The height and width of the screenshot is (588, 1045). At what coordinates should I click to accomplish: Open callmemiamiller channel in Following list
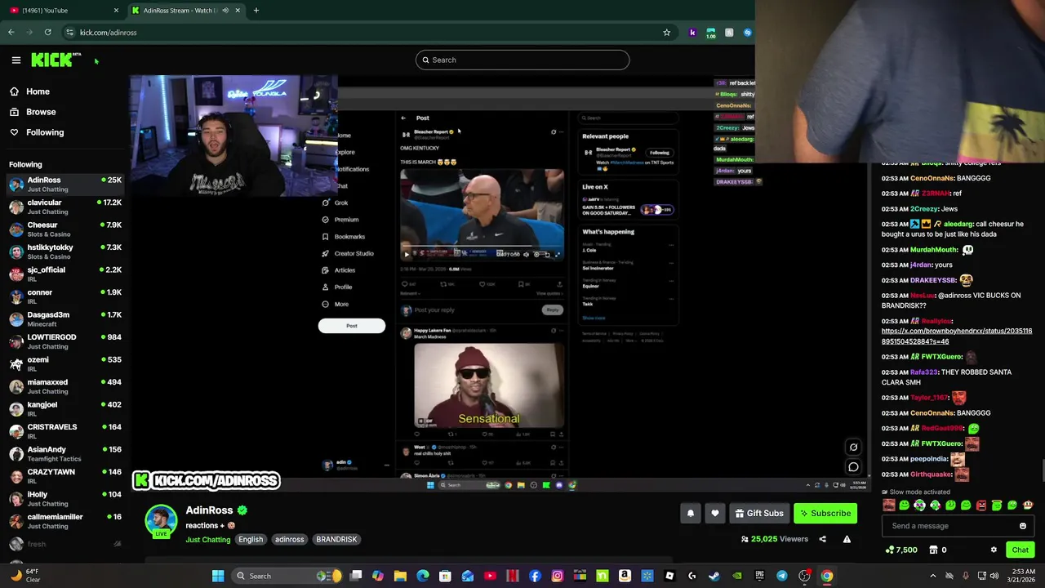pyautogui.click(x=65, y=521)
